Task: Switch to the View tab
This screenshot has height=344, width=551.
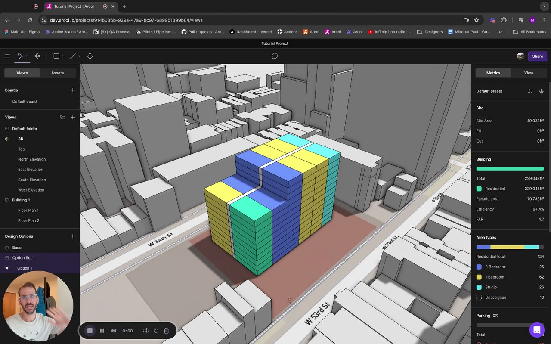Action: tap(529, 73)
